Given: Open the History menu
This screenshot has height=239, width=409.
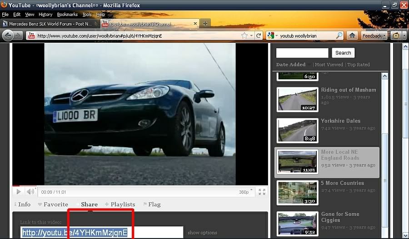Looking at the screenshot, I should 45,15.
